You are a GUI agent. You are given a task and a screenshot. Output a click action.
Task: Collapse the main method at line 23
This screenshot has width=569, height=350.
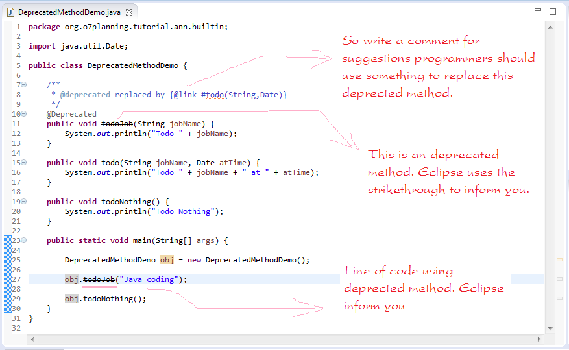(x=24, y=240)
